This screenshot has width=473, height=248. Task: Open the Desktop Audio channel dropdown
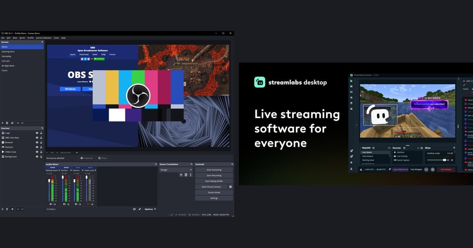tap(59, 170)
